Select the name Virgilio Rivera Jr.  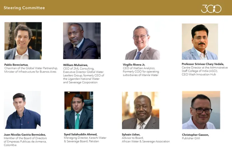pyautogui.click(x=134, y=65)
